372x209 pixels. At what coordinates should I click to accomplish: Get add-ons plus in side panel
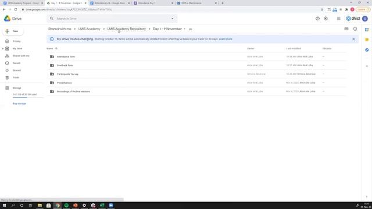pyautogui.click(x=367, y=66)
